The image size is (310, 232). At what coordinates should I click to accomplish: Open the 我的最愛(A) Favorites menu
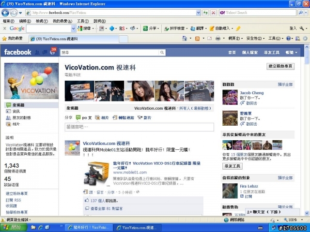[62, 21]
